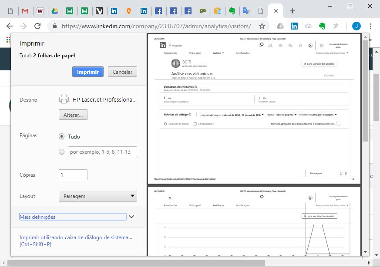Cancel the print dialog

[122, 72]
